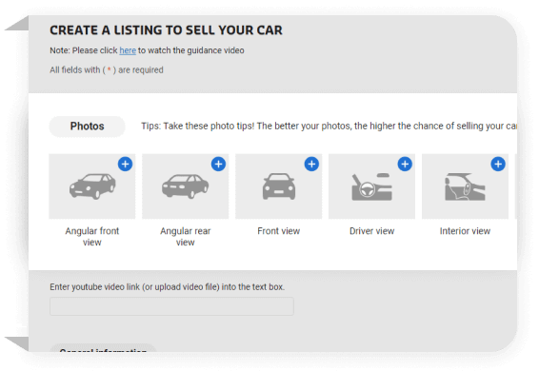Click the front-facing car icon
Image resolution: width=539 pixels, height=371 pixels.
279,186
